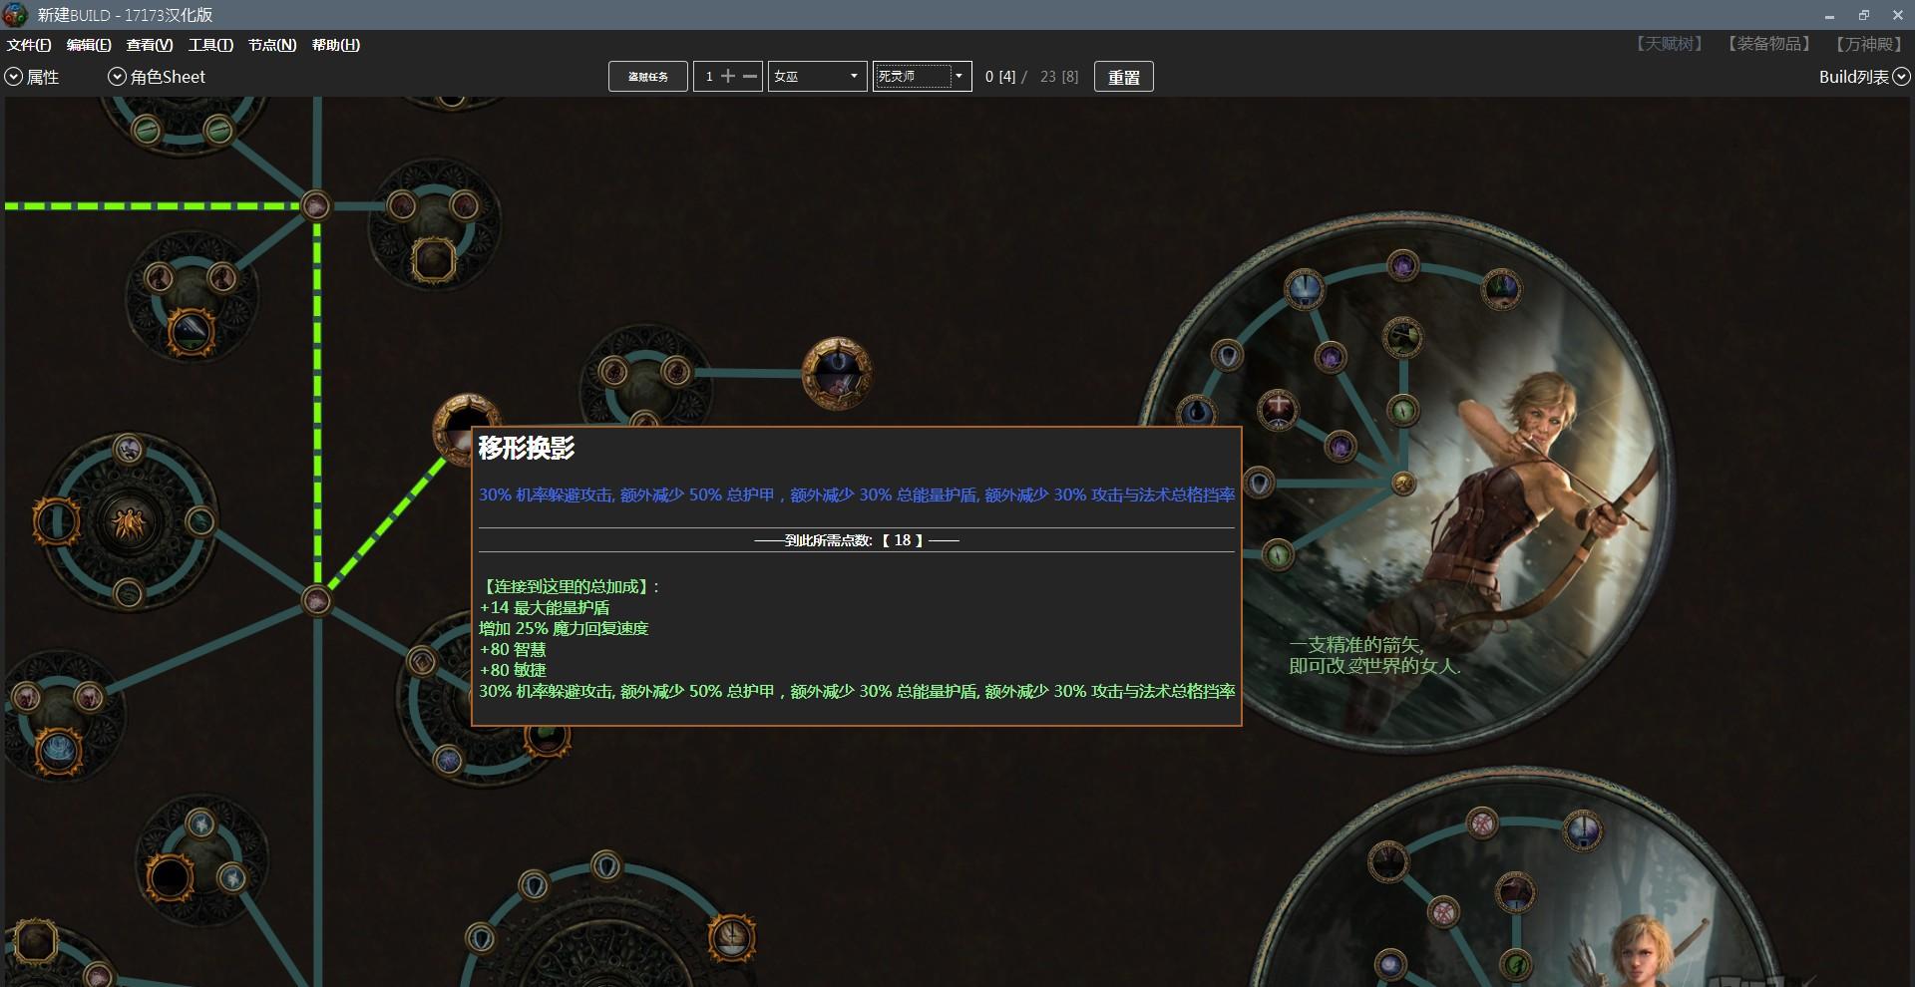Switch to the 【装备物品】 tab
Image resolution: width=1915 pixels, height=987 pixels.
(1768, 44)
